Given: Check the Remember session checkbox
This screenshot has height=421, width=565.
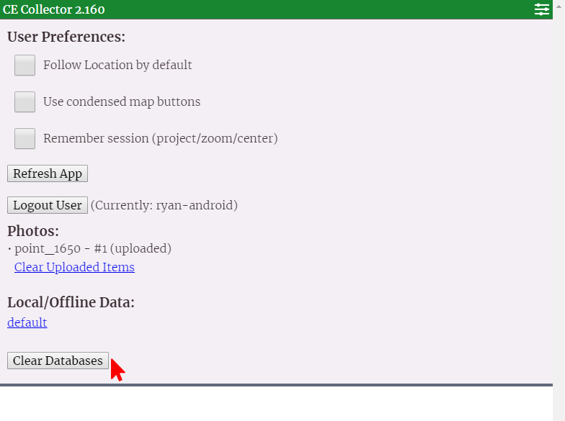Looking at the screenshot, I should (x=25, y=138).
